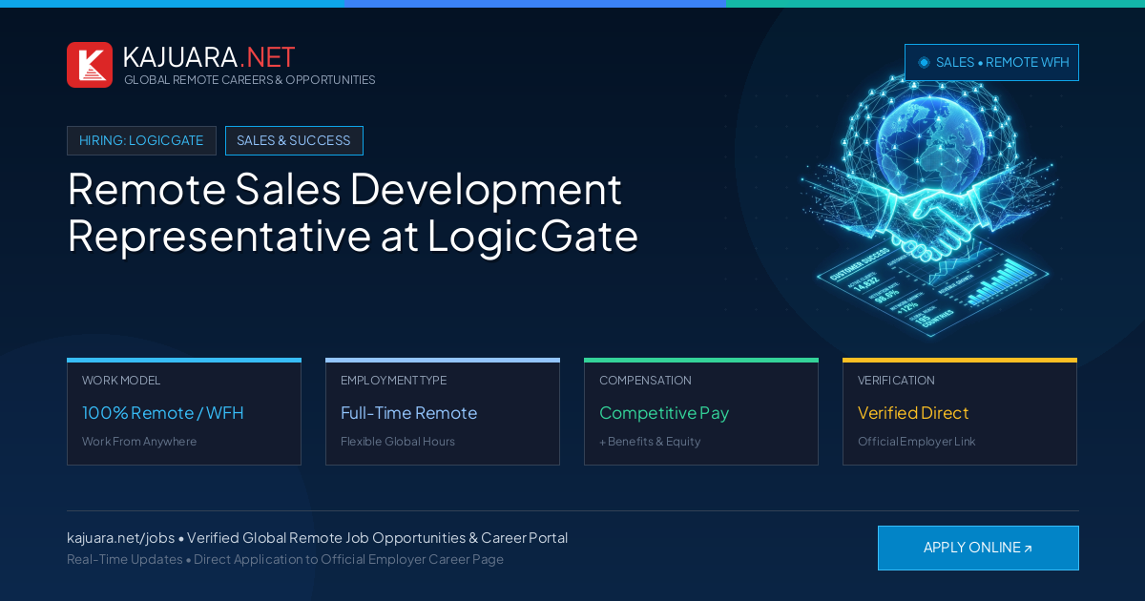The height and width of the screenshot is (601, 1145).
Task: Click the 'VERIFICATION' card label
Action: pyautogui.click(x=896, y=381)
